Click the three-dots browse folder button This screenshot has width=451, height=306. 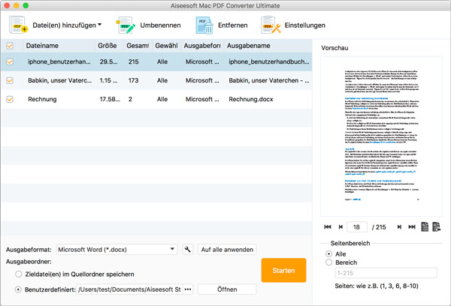[188, 289]
